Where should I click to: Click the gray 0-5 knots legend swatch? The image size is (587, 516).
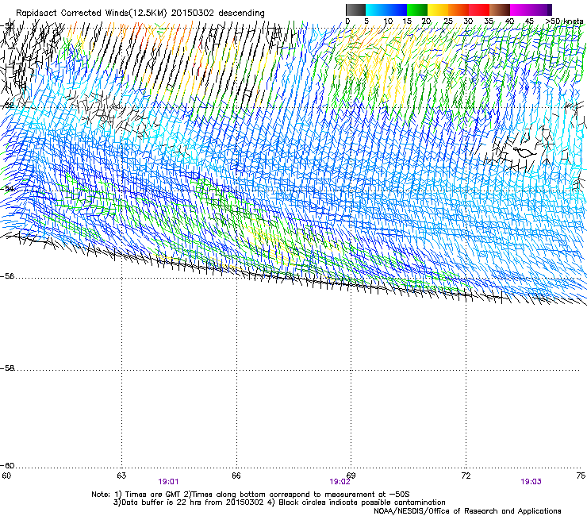click(355, 10)
